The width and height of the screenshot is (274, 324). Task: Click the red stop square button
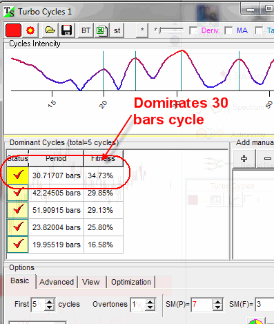click(13, 30)
